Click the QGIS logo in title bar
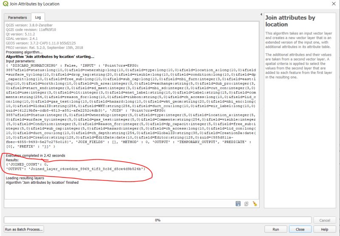Screen dimensions: 340x236 [5, 4]
